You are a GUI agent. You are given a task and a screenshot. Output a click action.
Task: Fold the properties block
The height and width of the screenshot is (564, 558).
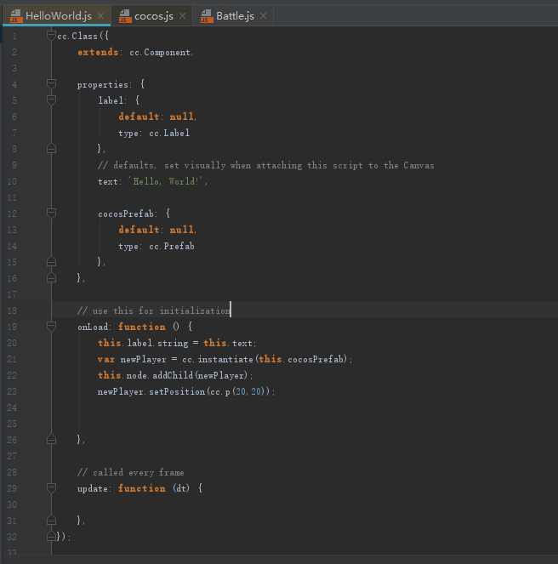pyautogui.click(x=51, y=84)
